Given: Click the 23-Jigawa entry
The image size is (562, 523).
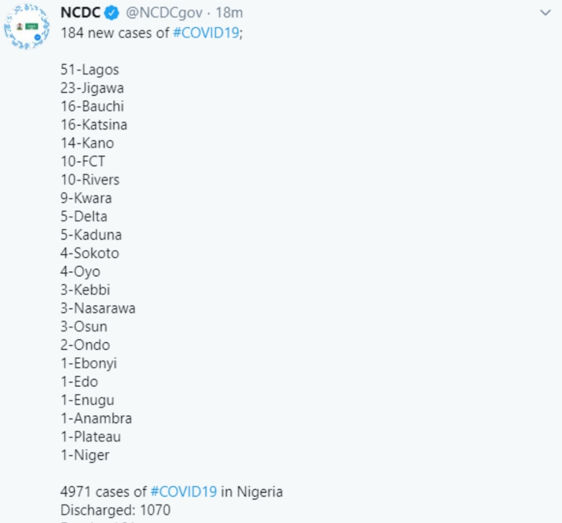Looking at the screenshot, I should pos(92,88).
